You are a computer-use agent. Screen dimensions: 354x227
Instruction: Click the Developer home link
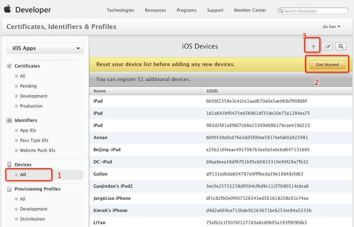tap(33, 10)
